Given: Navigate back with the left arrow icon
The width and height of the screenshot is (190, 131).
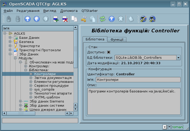Looking at the screenshot, I should point(37,19).
